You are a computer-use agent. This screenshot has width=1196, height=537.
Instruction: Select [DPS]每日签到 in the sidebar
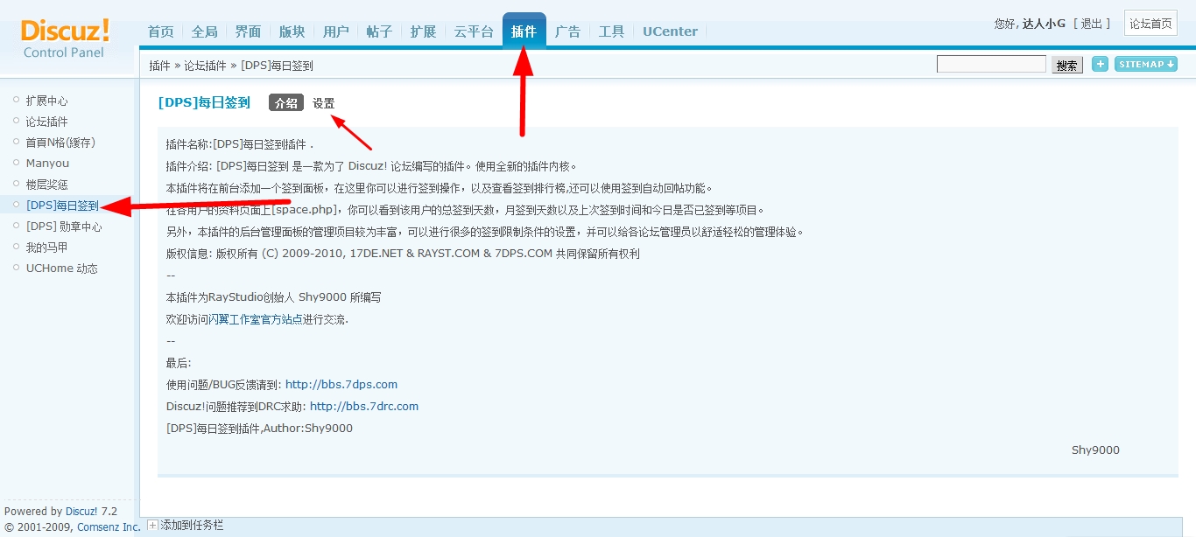point(62,206)
